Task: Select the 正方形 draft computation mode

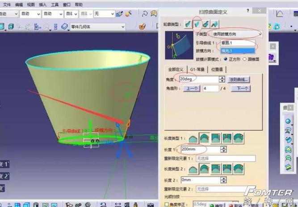Action: tap(226, 59)
